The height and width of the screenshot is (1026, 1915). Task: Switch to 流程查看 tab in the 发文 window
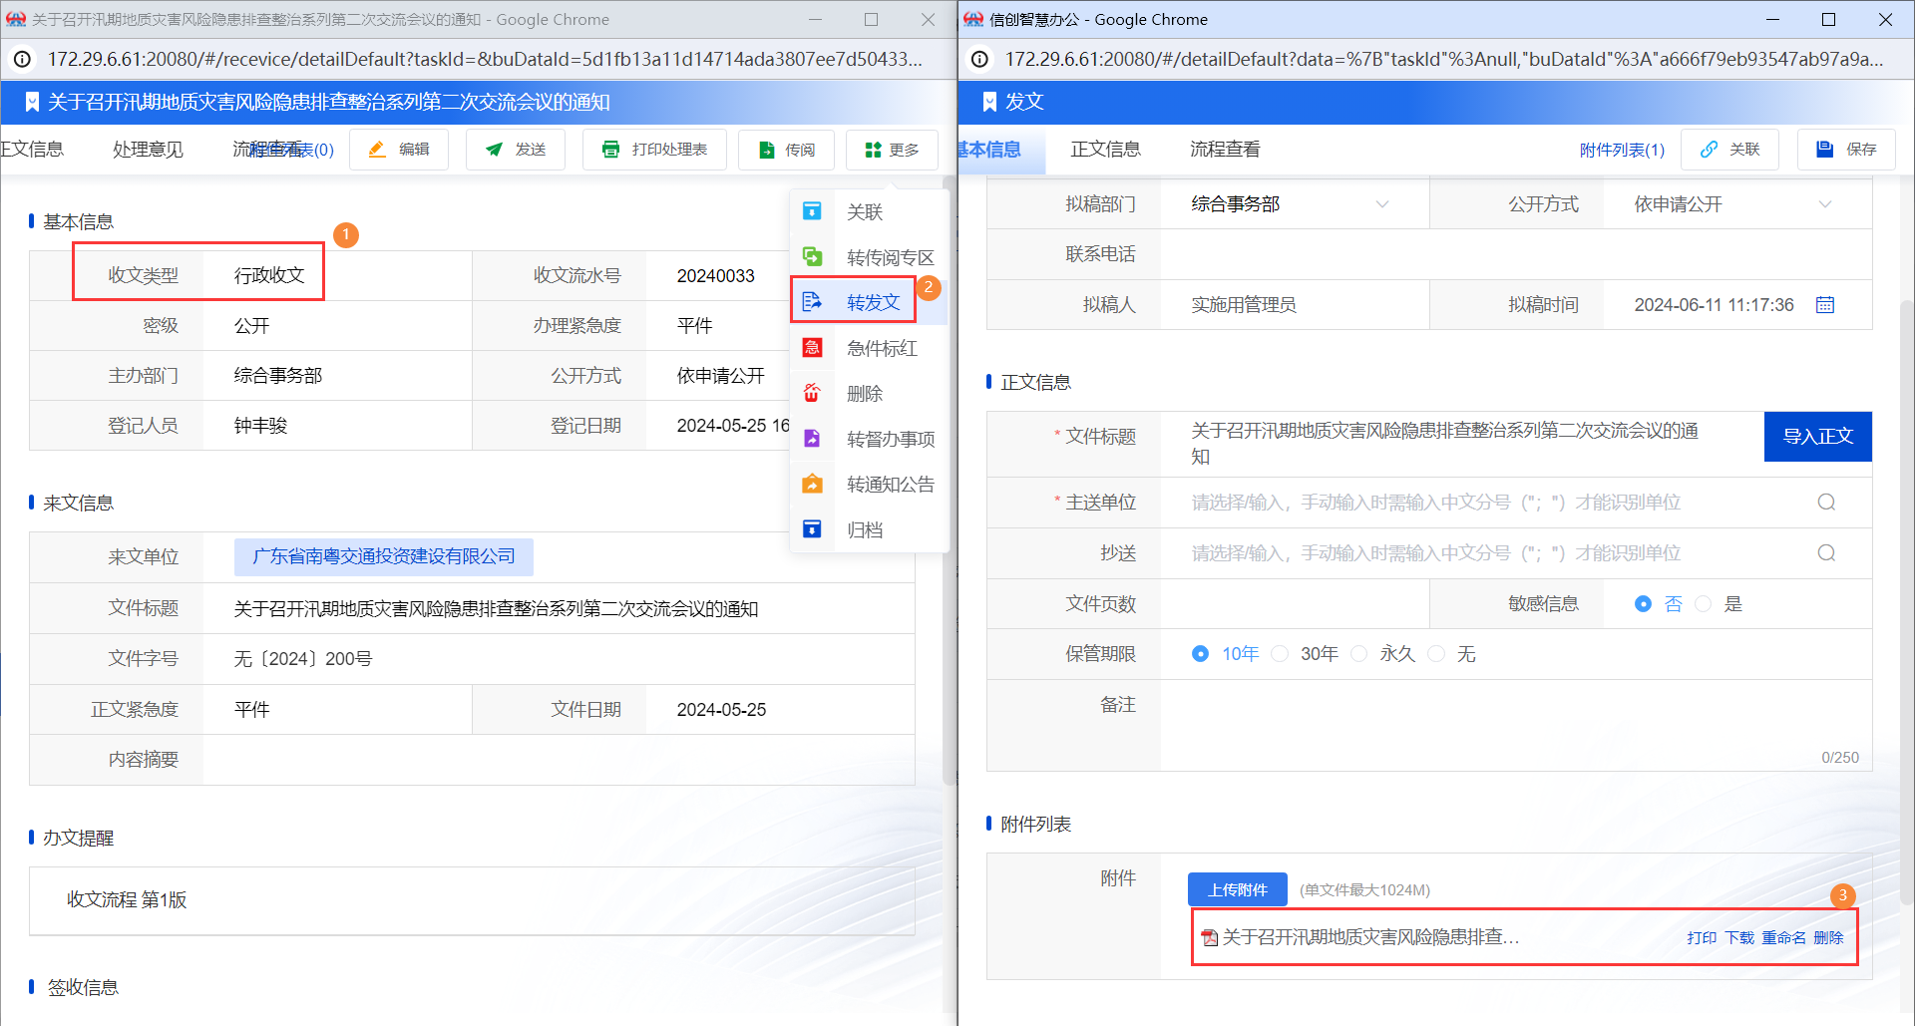pos(1225,150)
